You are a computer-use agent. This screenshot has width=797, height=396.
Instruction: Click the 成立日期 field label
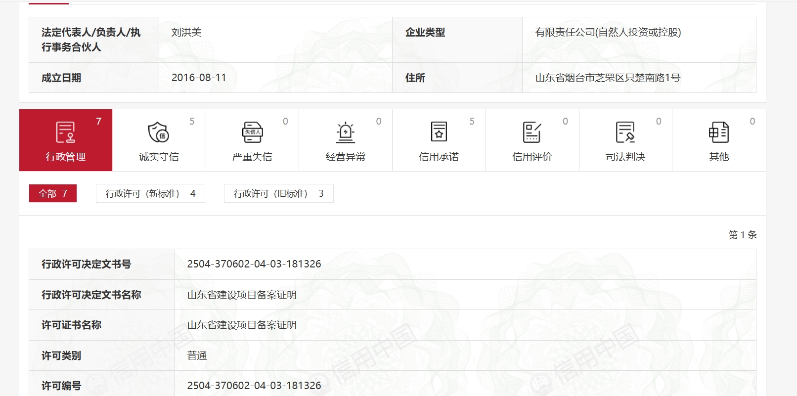(x=61, y=78)
